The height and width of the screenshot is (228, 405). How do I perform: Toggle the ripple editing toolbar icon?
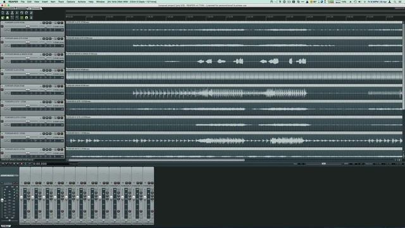(x=12, y=18)
